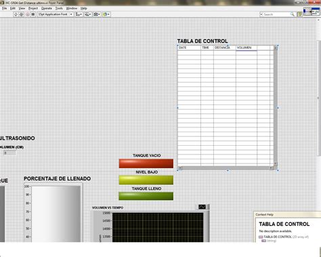Click TABLA DE CONTROL 2D array entry in Context Help
321x257 pixels.
pyautogui.click(x=284, y=237)
